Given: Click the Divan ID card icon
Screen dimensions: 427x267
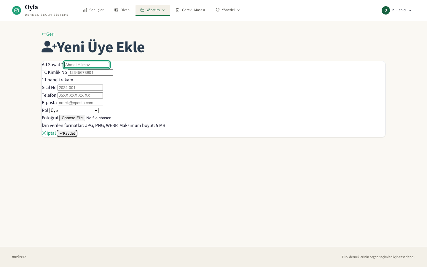Looking at the screenshot, I should (x=116, y=10).
